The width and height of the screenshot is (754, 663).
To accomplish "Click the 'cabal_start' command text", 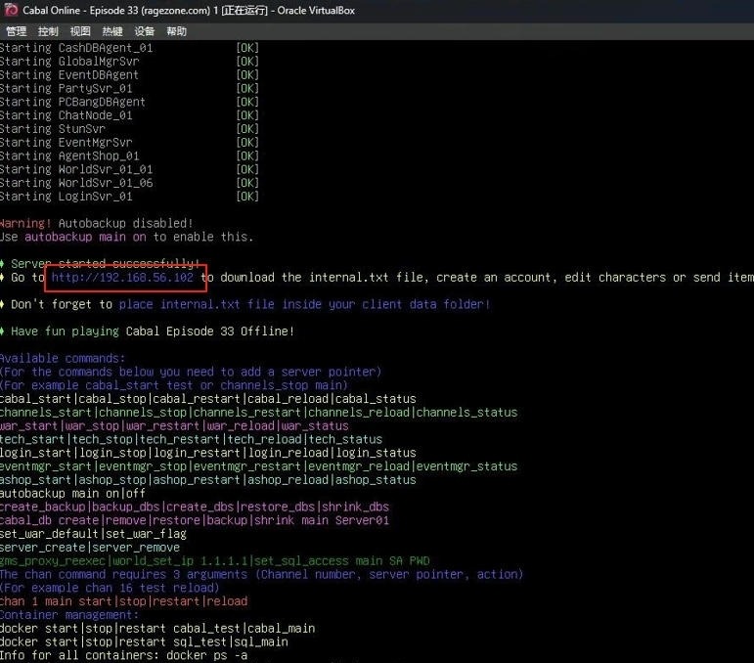I will (35, 399).
